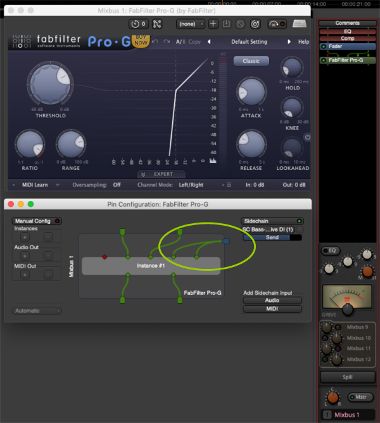The height and width of the screenshot is (423, 380).
Task: Click the Ratio knob
Action: [x=30, y=145]
